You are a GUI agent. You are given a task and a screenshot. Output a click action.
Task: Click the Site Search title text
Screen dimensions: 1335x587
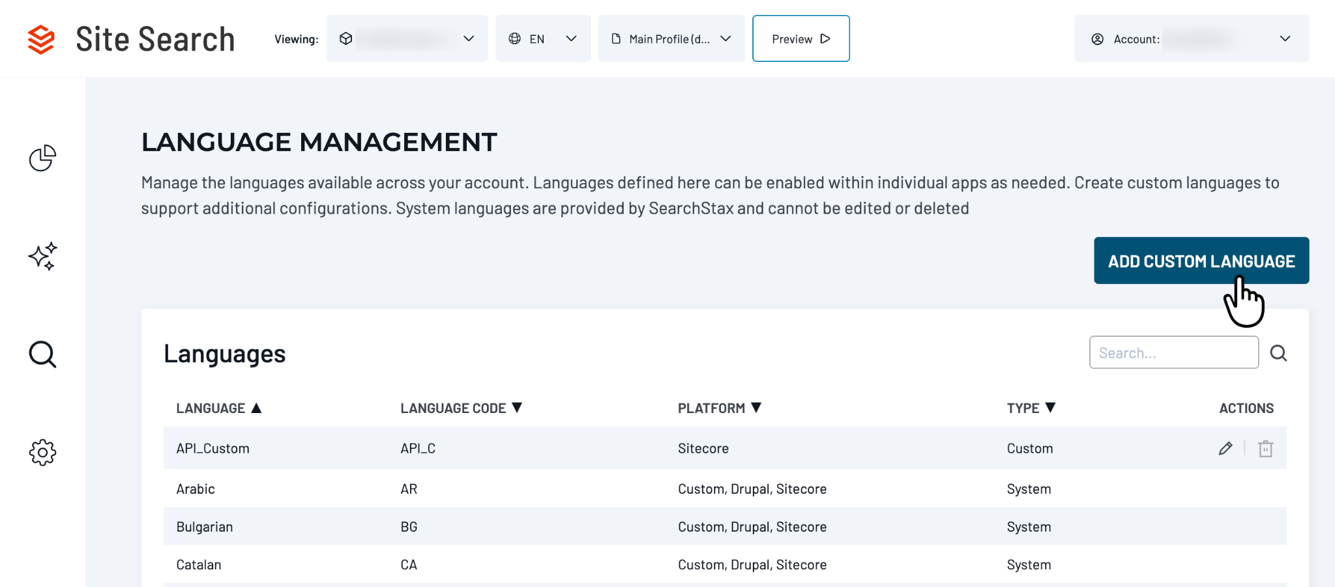[x=155, y=39]
